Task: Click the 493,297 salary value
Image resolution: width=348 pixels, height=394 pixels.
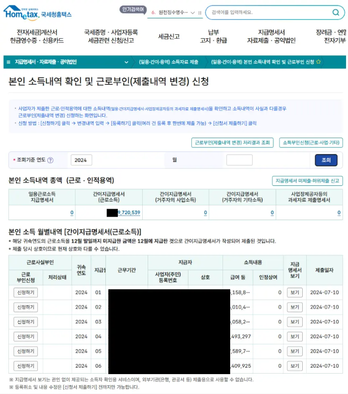Action: (x=241, y=336)
